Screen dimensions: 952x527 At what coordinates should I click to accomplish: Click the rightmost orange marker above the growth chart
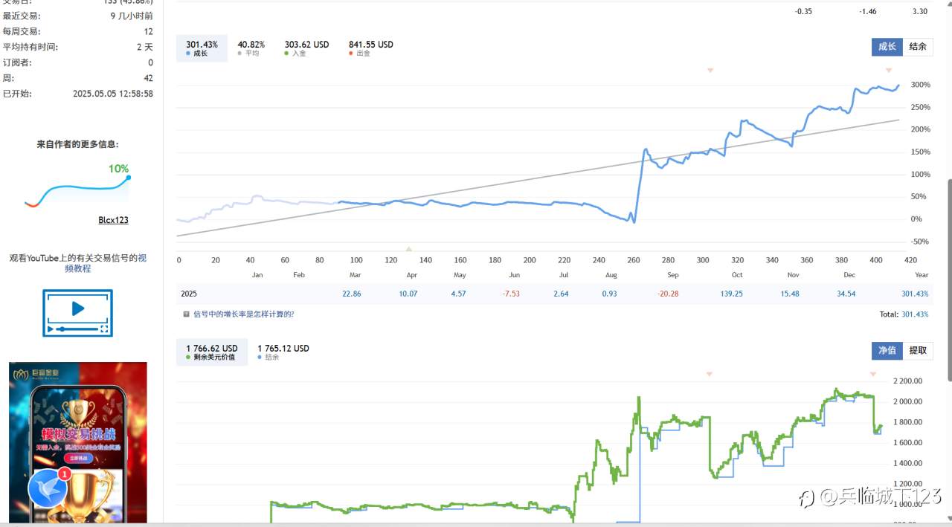coord(888,71)
